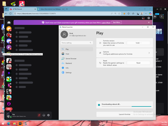Screen dimensions: 168x126
Task: Switch to the Discord browser tab
Action: (x=23, y=9)
